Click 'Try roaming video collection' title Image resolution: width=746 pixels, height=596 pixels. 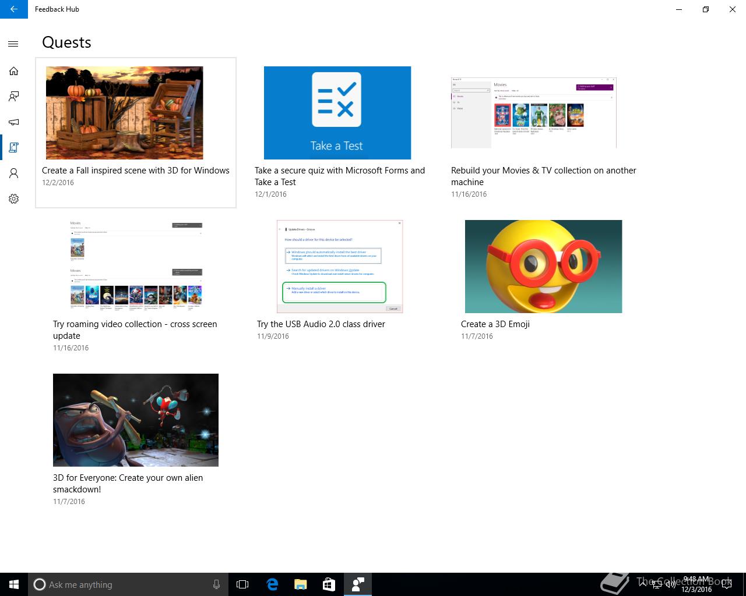click(x=135, y=330)
